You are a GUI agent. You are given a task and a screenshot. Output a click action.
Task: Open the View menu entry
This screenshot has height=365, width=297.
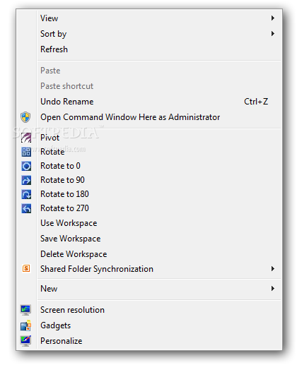[x=149, y=18]
